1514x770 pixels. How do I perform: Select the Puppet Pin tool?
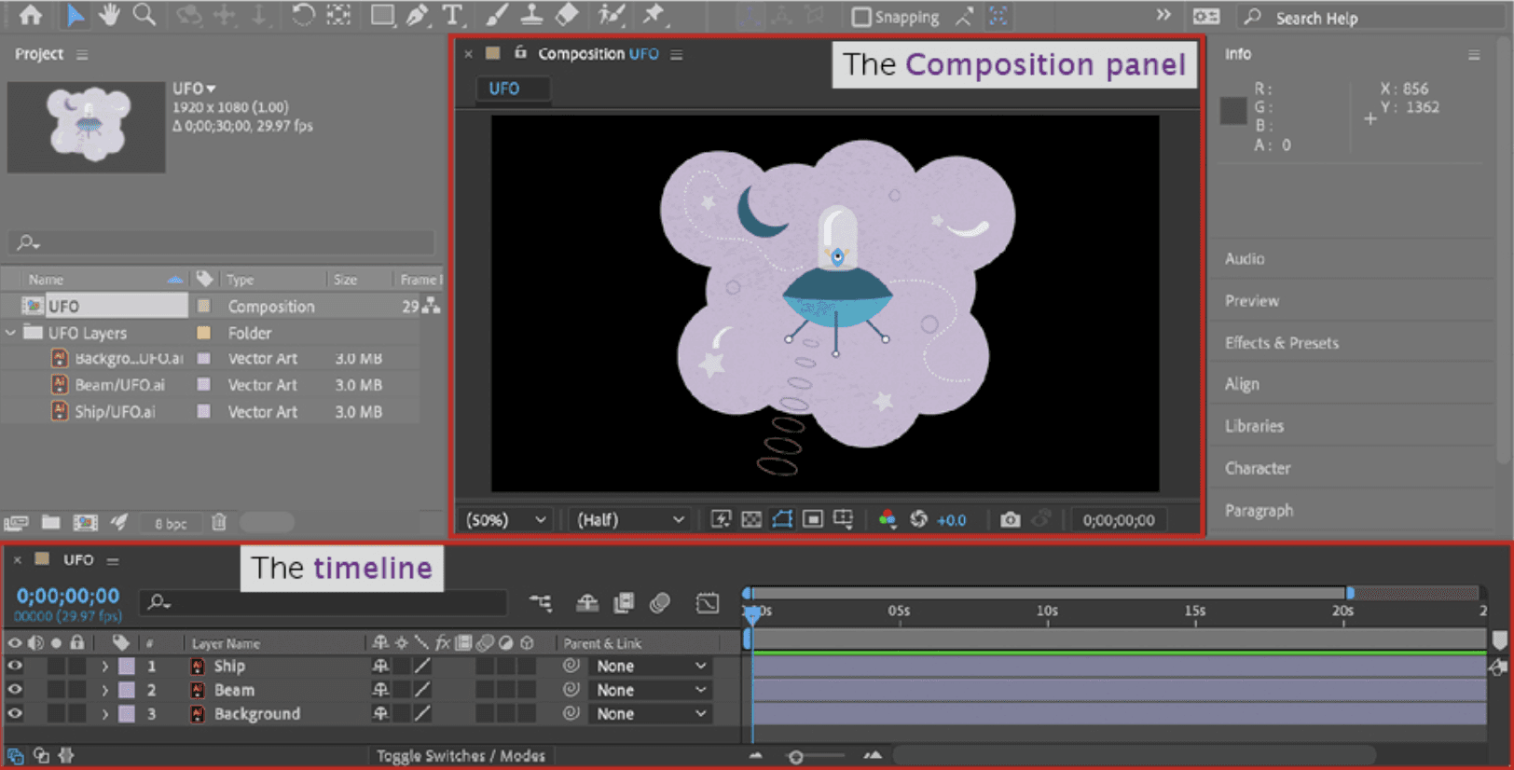[x=654, y=15]
